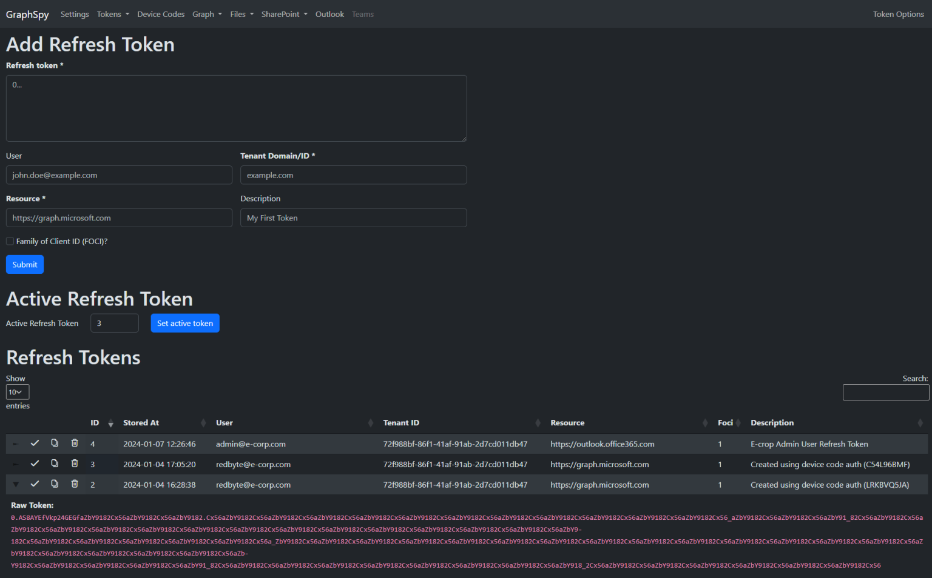The height and width of the screenshot is (578, 932).
Task: Set token ID 2 as active via checkmark
Action: 35,483
